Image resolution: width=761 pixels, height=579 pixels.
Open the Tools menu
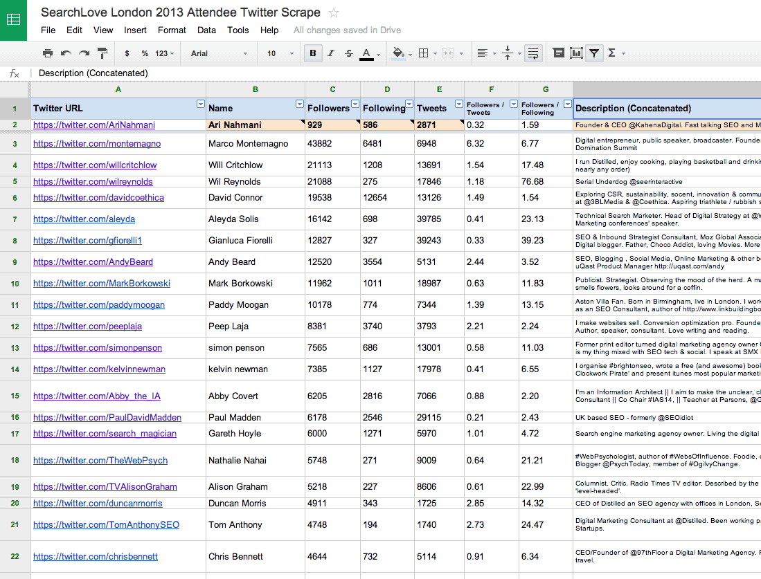(238, 30)
